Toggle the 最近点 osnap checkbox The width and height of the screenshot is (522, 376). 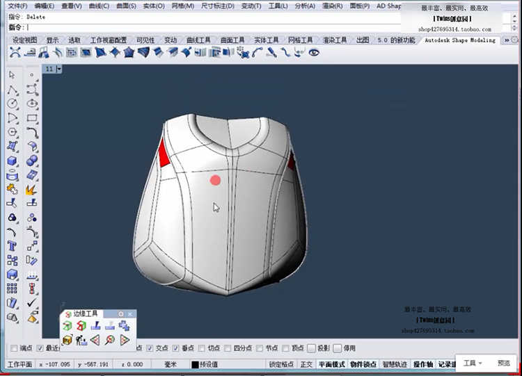coord(40,348)
